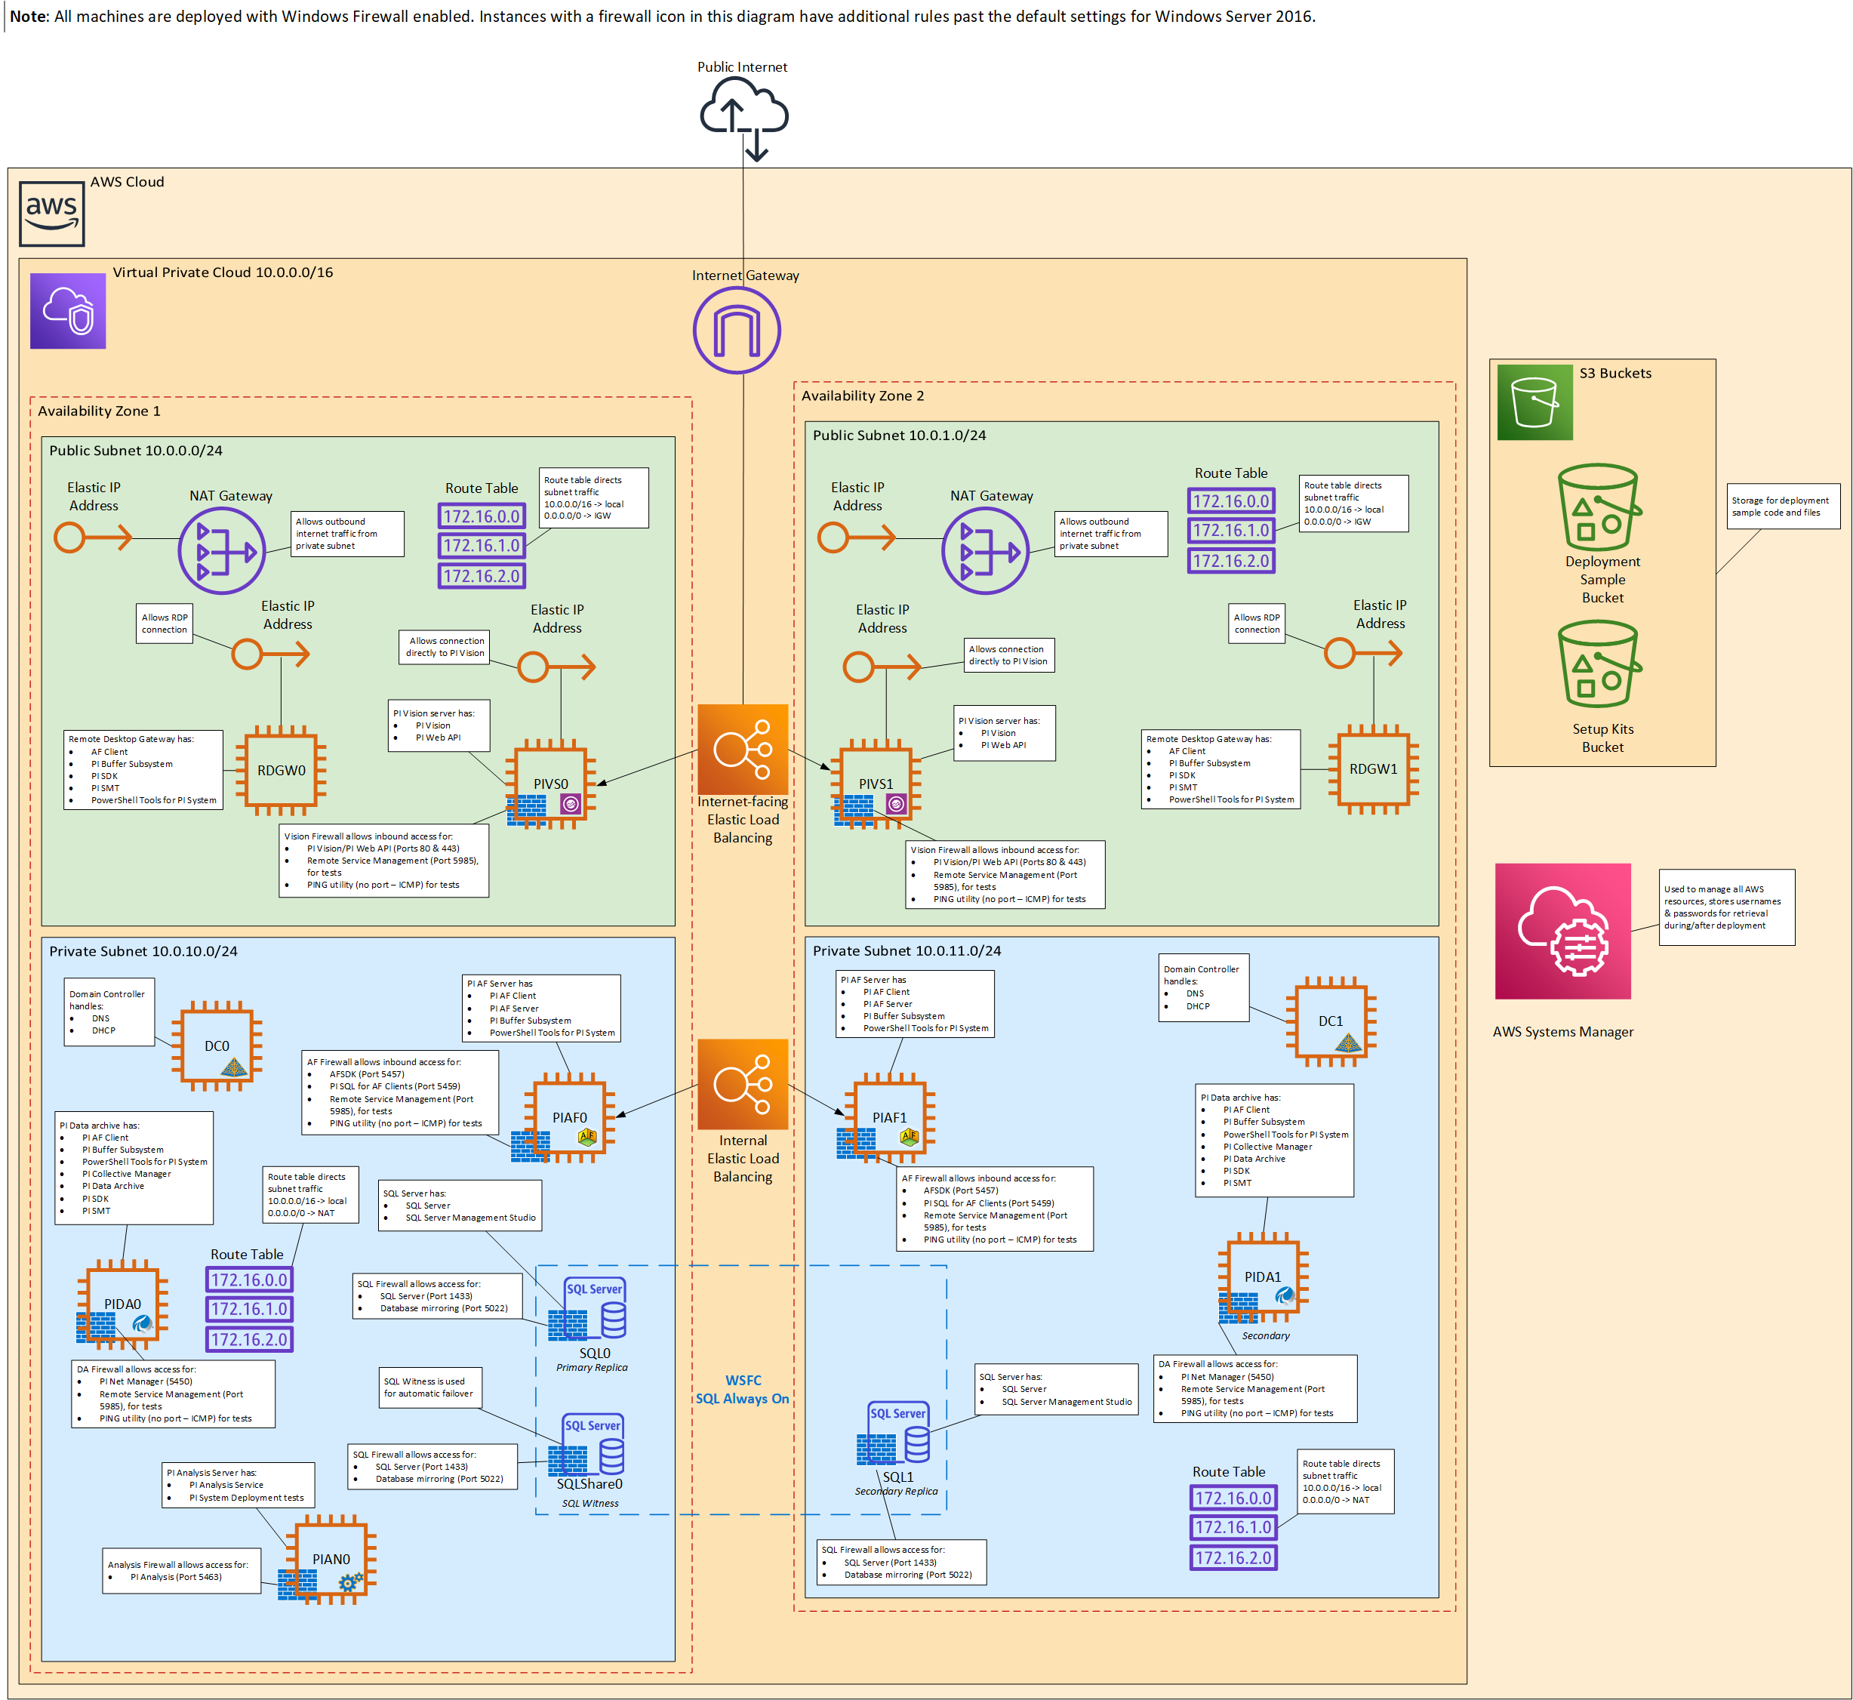Select 172.16.0.0 in Public Subnet 10.0.0.0/24 route table
Viewport: 1853px width, 1700px height.
(x=482, y=516)
